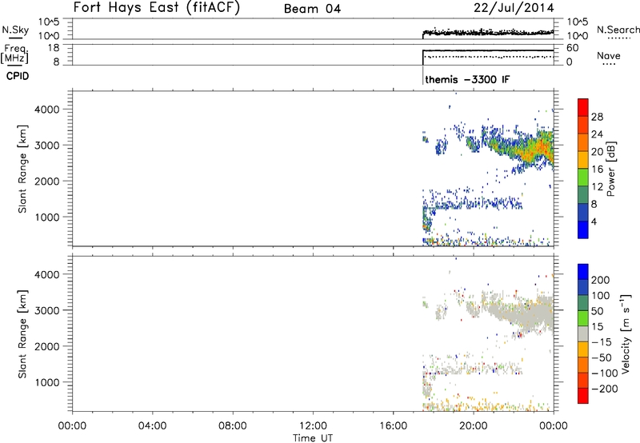Click the "4000" range tick in power panel
The width and height of the screenshot is (640, 443).
tap(47, 110)
